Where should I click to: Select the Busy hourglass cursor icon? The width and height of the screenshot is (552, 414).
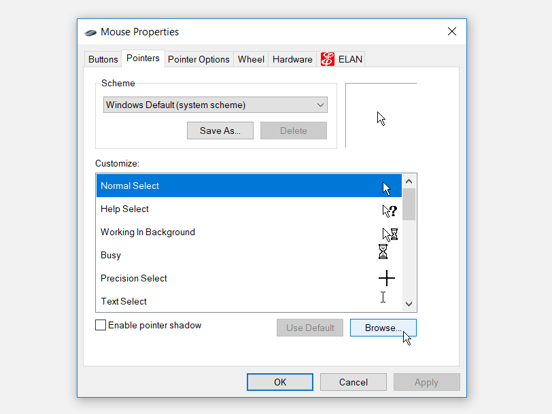[x=383, y=252]
